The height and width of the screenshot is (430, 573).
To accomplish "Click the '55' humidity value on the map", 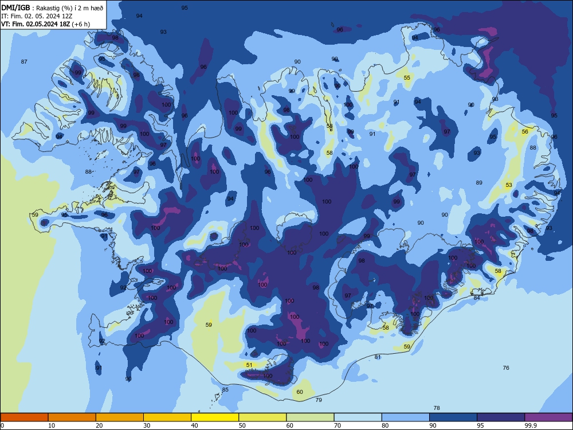I will click(407, 78).
